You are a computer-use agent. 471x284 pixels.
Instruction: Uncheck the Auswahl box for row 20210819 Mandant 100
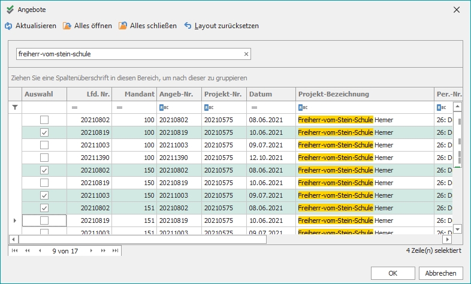coord(44,132)
